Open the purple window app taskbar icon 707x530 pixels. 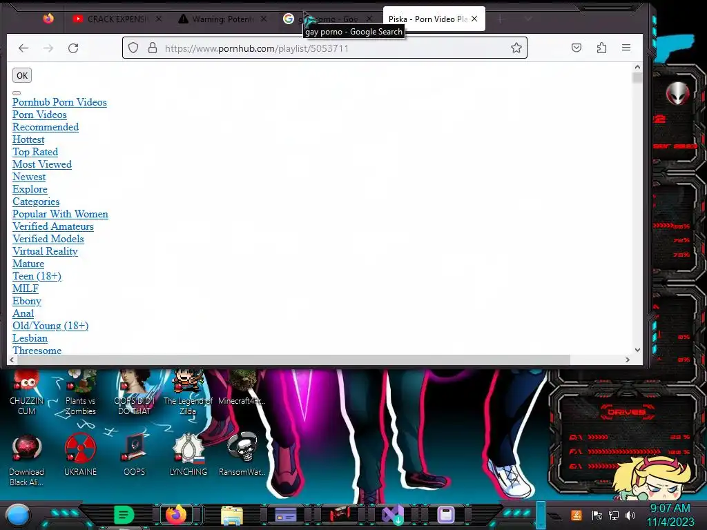click(446, 515)
